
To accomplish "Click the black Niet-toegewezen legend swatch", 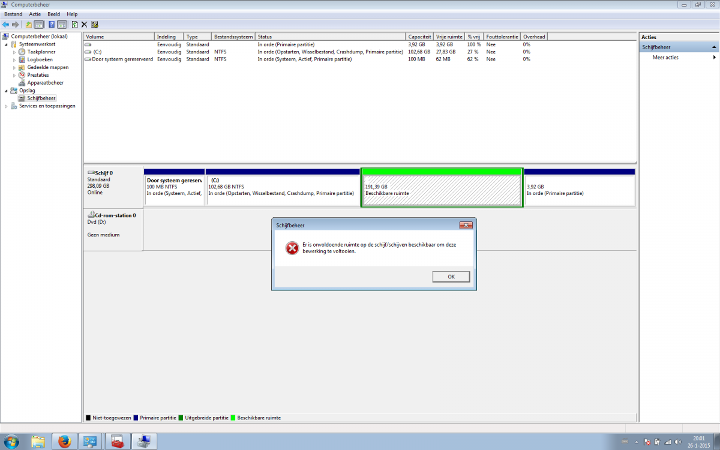I will click(x=88, y=418).
